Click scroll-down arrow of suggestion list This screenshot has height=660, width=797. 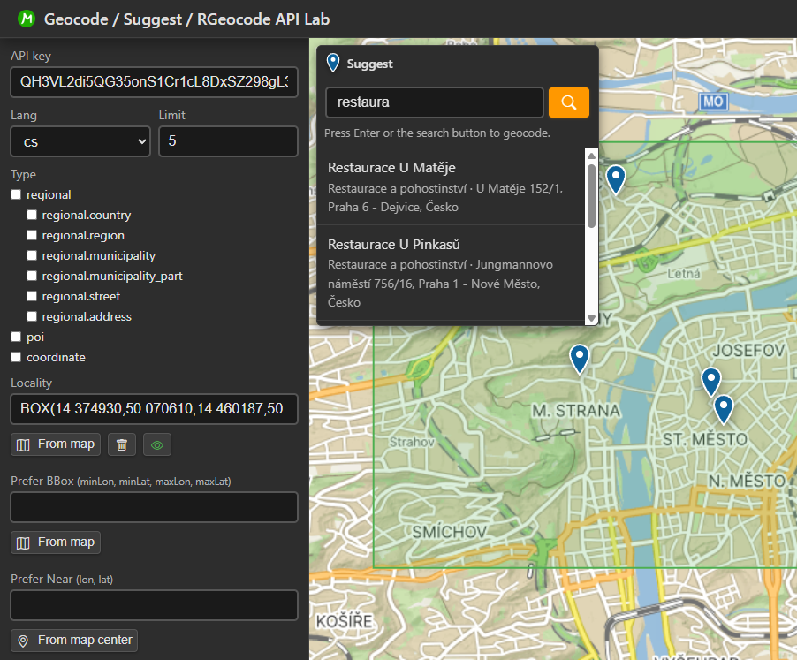591,319
